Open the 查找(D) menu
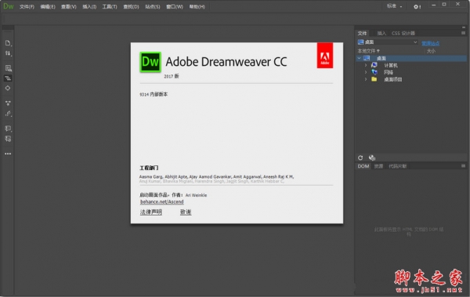This screenshot has width=470, height=297. [131, 6]
